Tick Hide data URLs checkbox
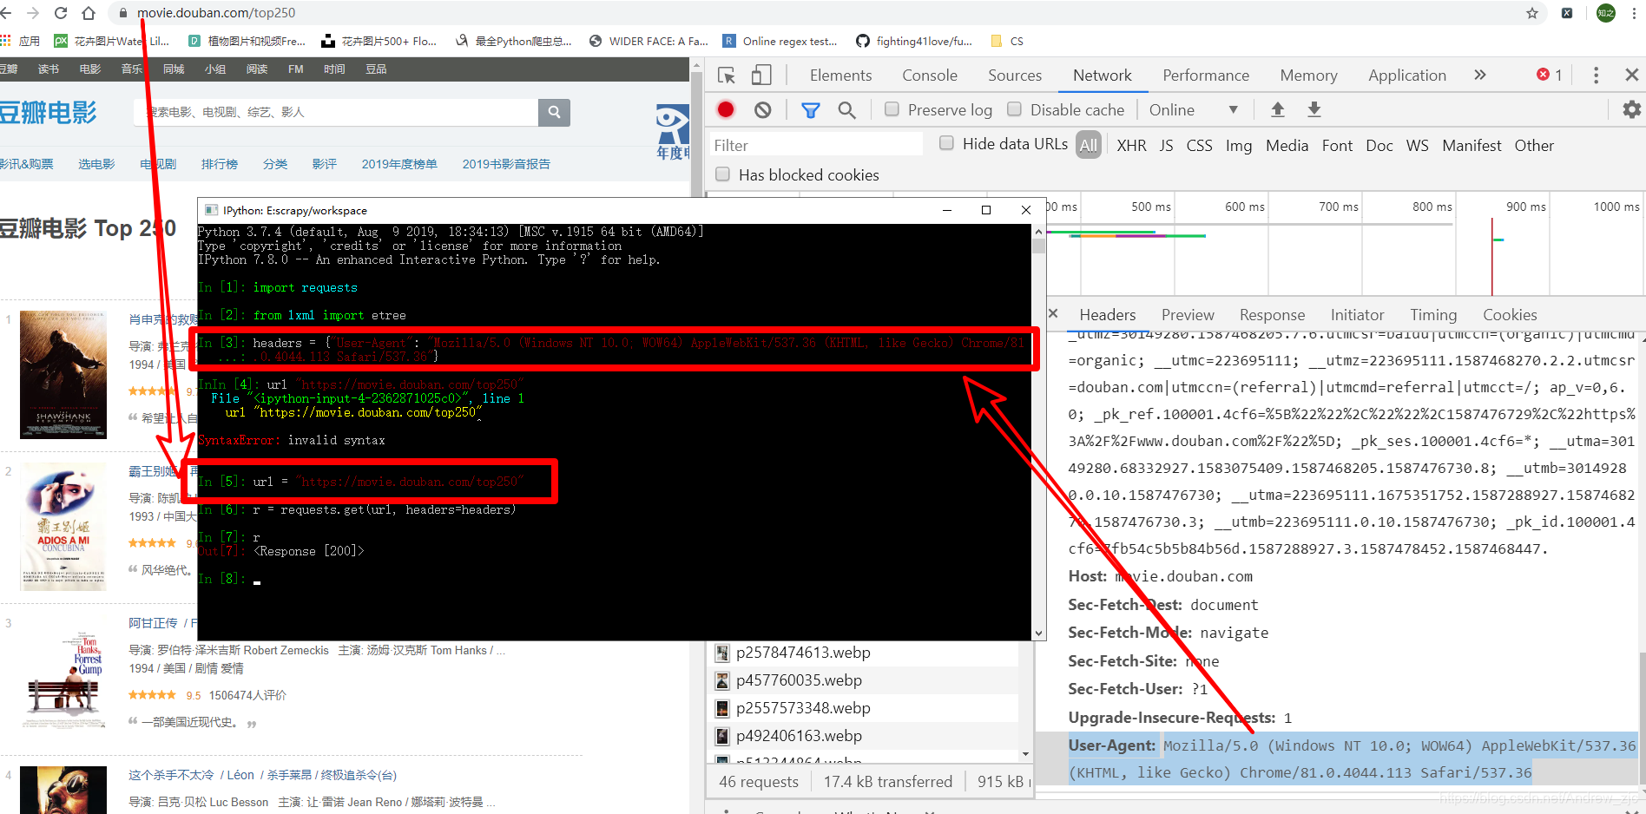Screen dimensions: 1646x814 [946, 143]
